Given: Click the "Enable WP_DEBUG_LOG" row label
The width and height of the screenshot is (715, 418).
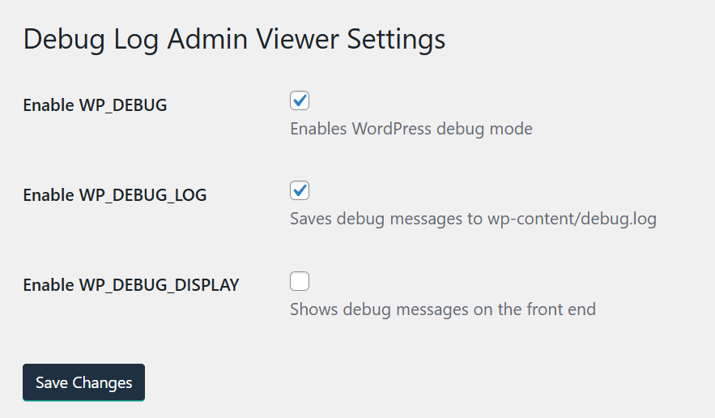Looking at the screenshot, I should pos(114,194).
